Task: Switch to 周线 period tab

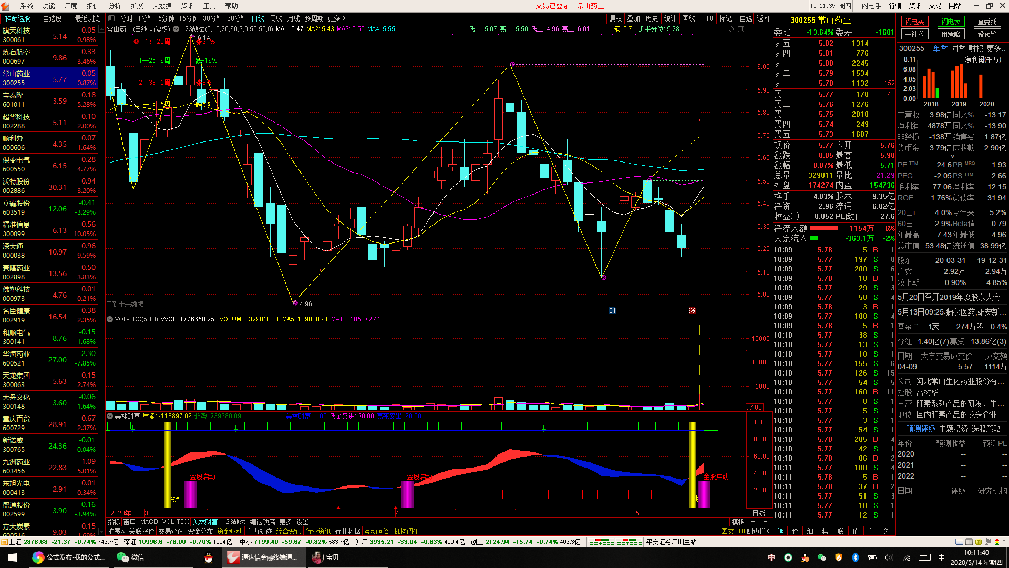Action: 276,18
